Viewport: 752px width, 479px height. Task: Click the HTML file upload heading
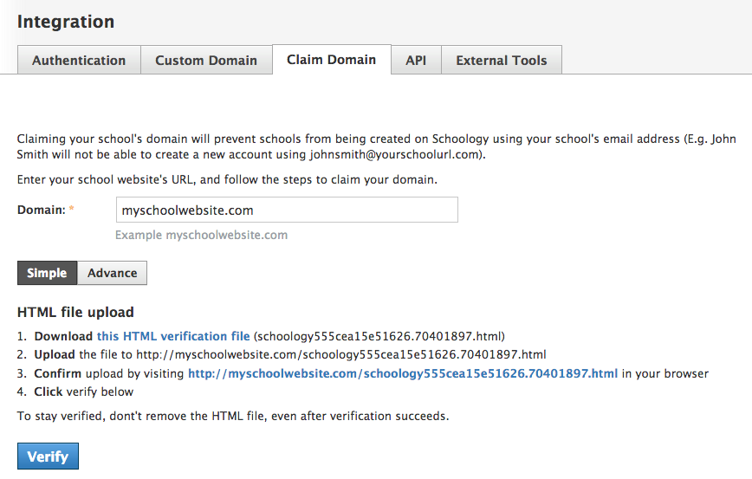(75, 313)
